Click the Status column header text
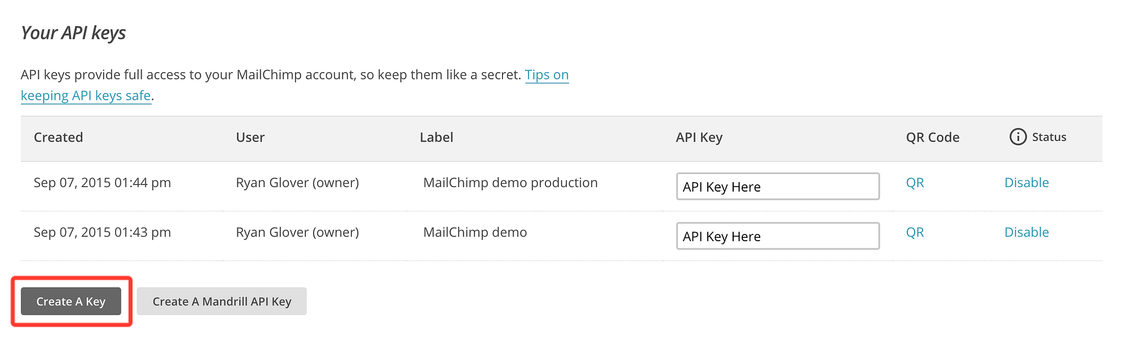 [1048, 137]
